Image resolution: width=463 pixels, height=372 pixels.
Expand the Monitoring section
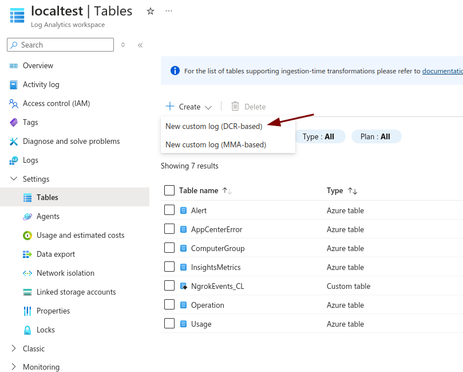[x=14, y=367]
